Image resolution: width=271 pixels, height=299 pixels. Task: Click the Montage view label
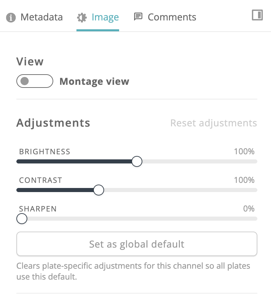[x=95, y=81]
